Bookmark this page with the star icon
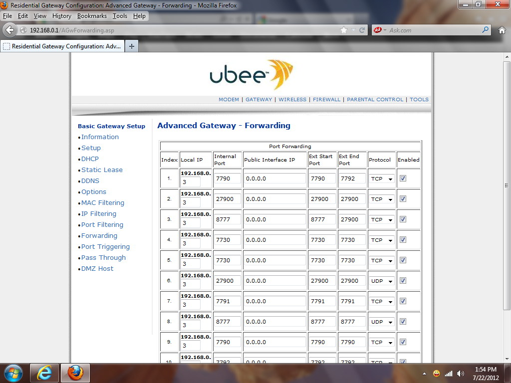Image resolution: width=511 pixels, height=383 pixels. coord(343,30)
